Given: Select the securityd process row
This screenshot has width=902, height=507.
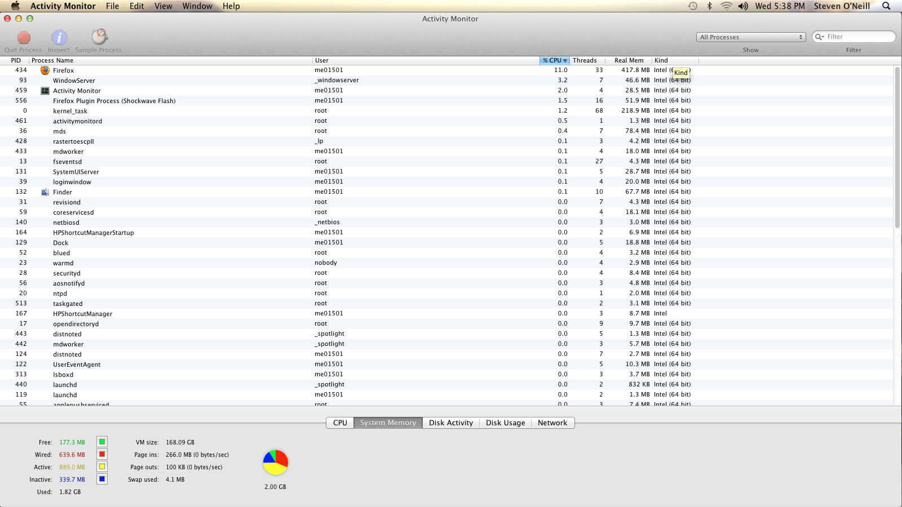Looking at the screenshot, I should point(446,273).
